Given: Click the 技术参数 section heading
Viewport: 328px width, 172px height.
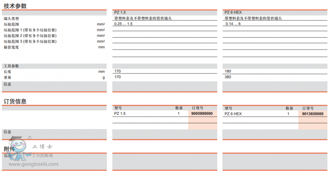Looking at the screenshot, I should click(15, 6).
